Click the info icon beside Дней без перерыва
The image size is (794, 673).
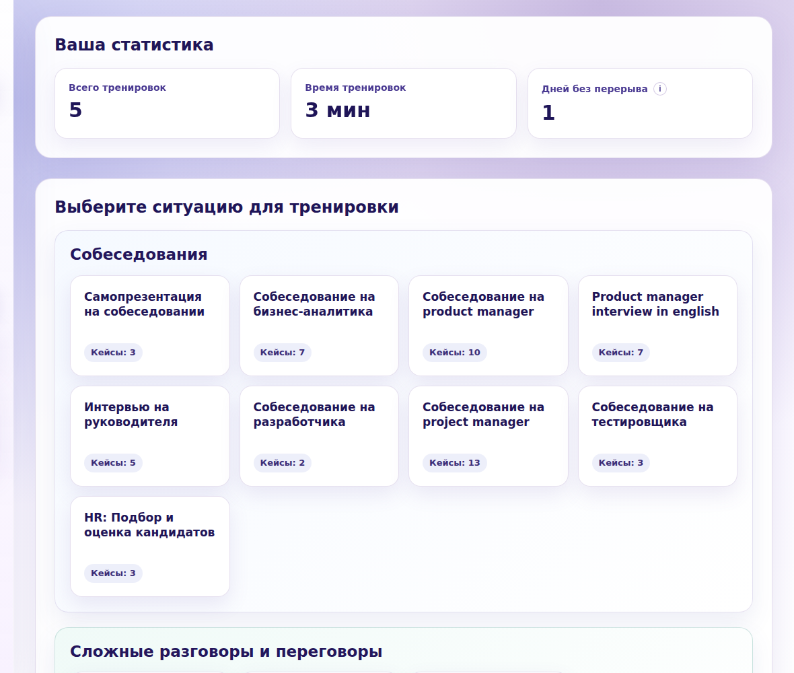tap(660, 89)
